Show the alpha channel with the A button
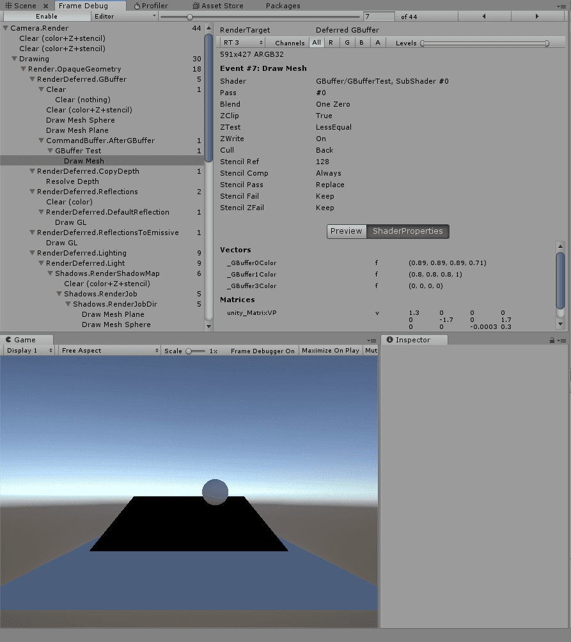 point(377,42)
